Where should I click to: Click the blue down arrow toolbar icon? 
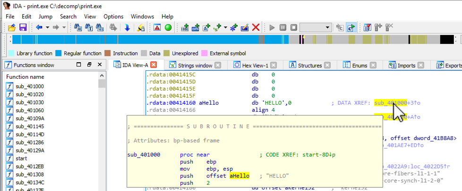pos(127,27)
